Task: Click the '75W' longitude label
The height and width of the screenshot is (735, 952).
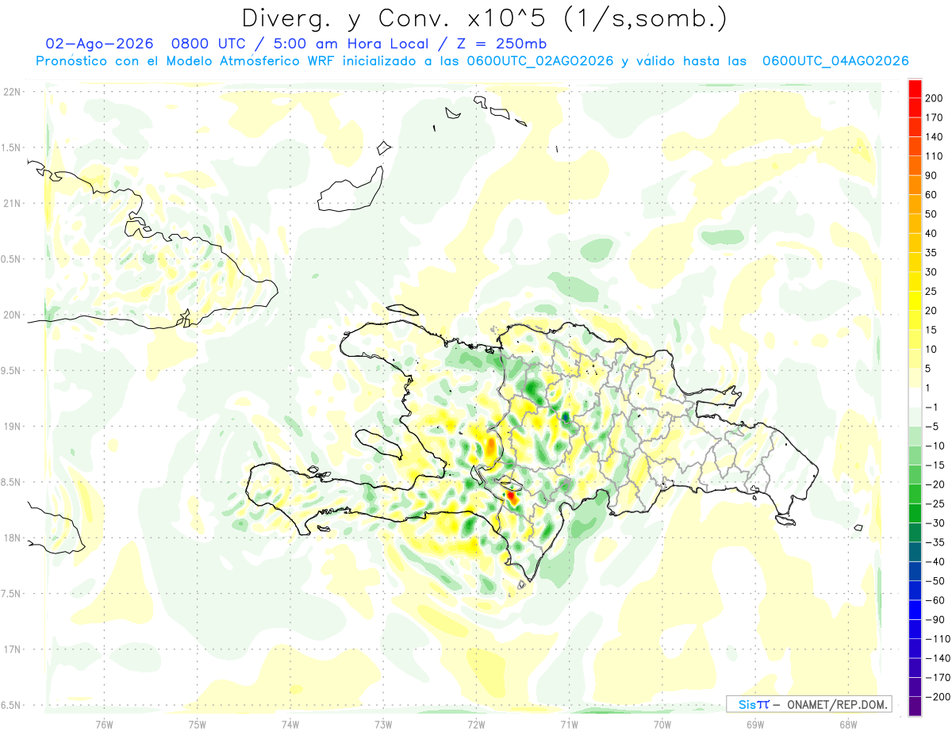Action: coord(198,723)
